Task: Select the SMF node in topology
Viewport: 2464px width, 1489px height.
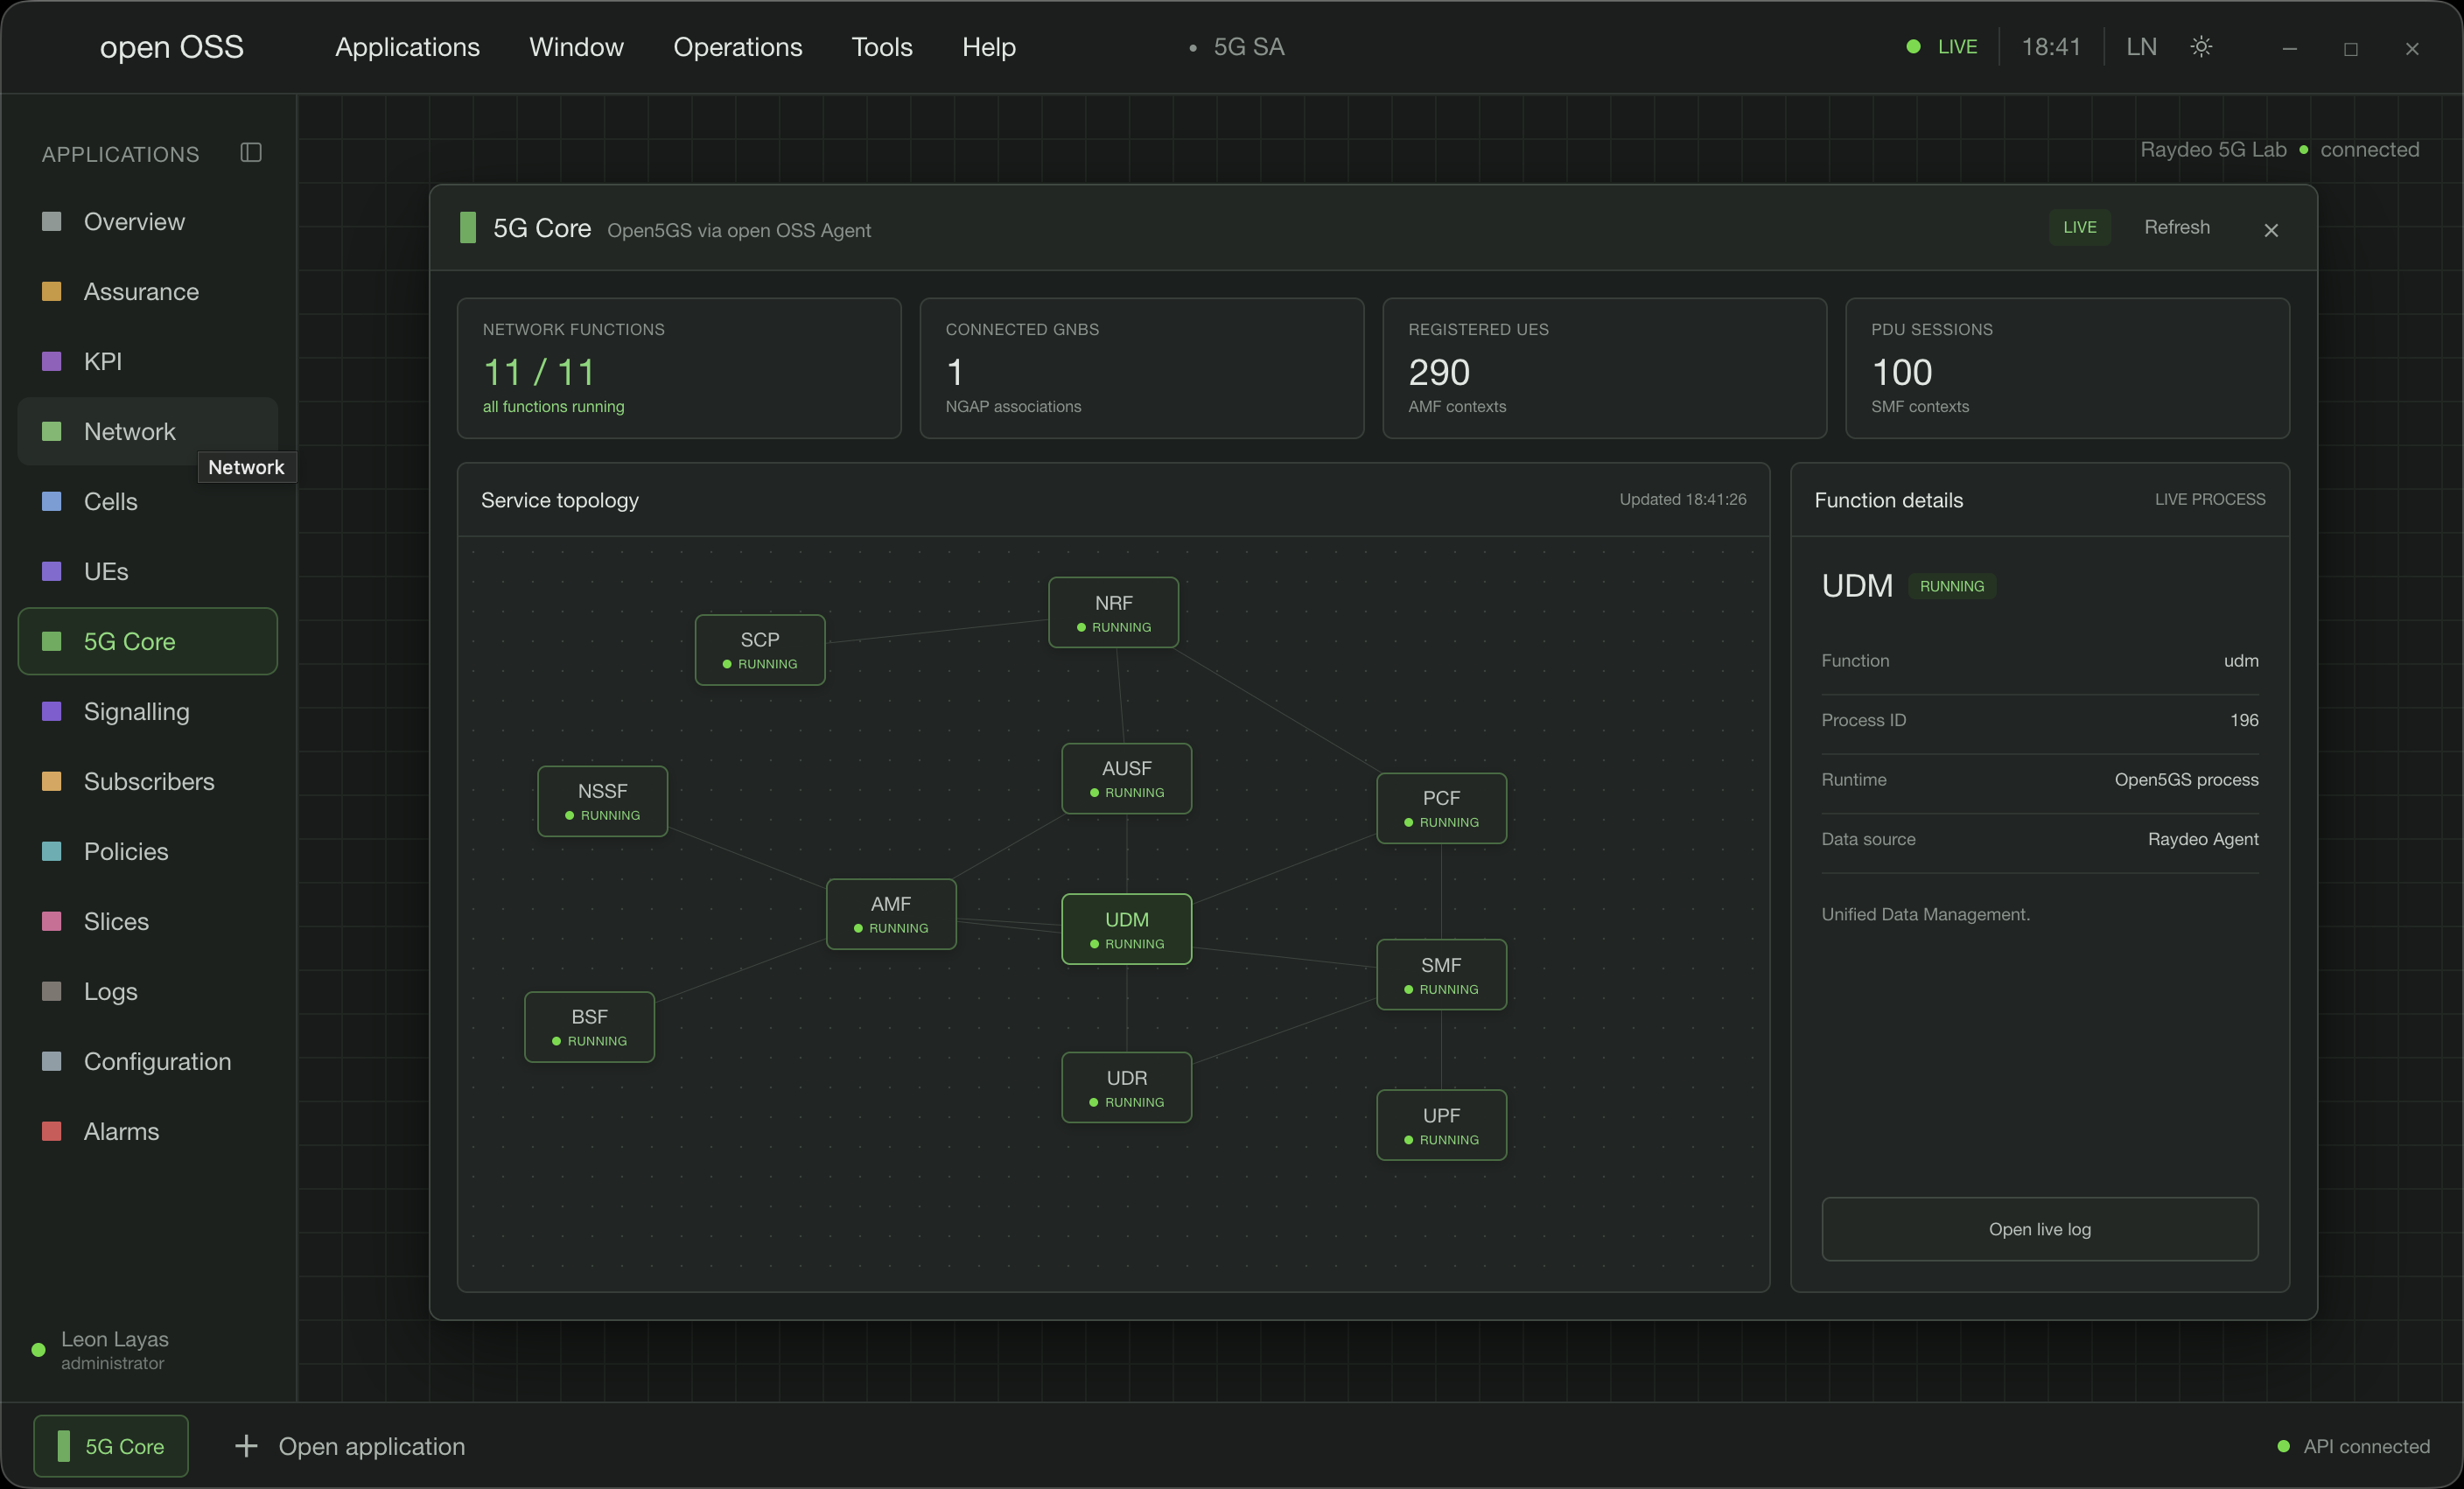Action: 1441,974
